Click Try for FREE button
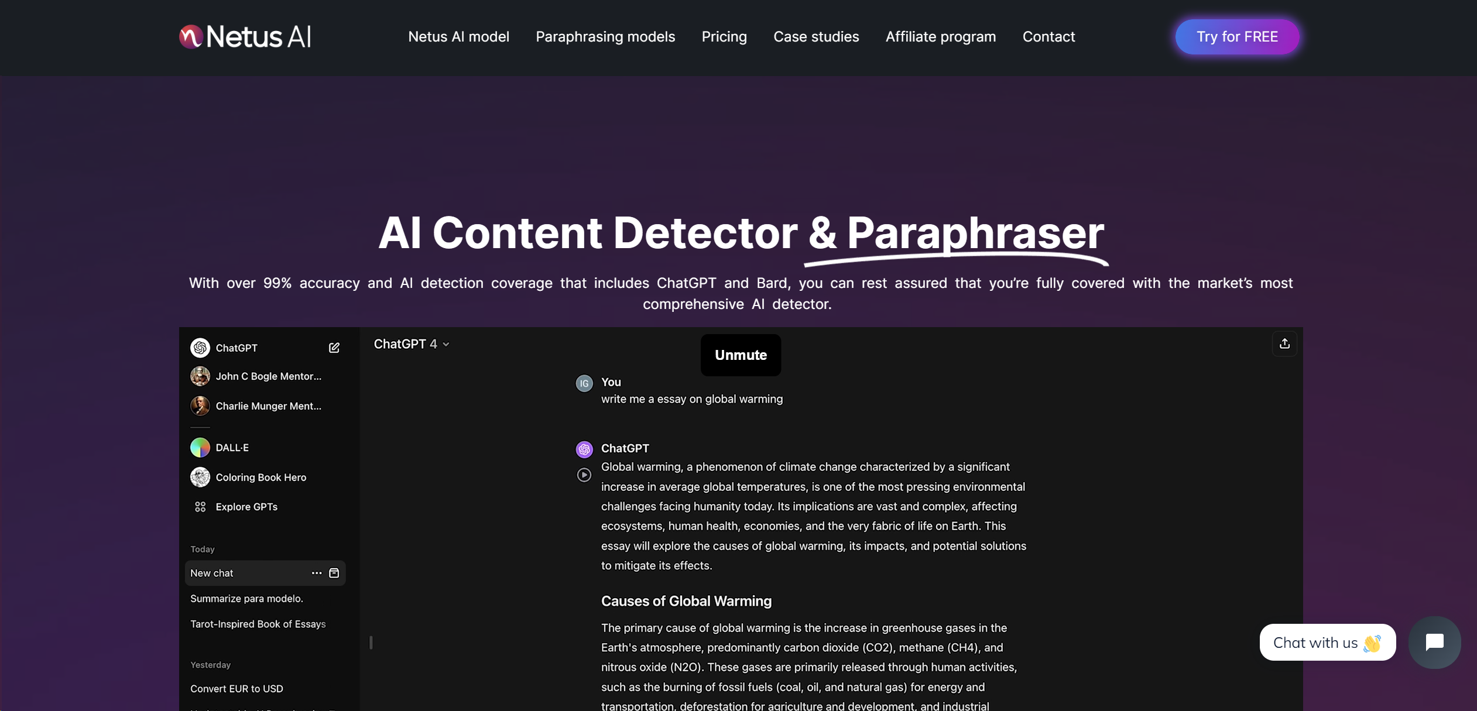1477x711 pixels. [x=1238, y=36]
